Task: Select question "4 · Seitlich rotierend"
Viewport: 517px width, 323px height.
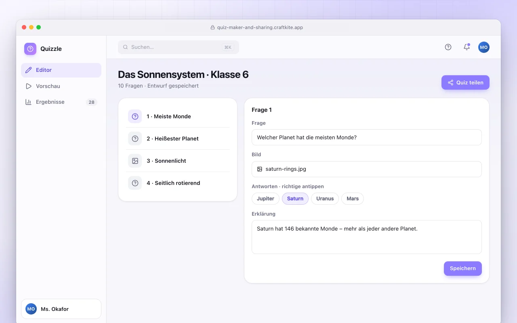Action: [x=178, y=183]
